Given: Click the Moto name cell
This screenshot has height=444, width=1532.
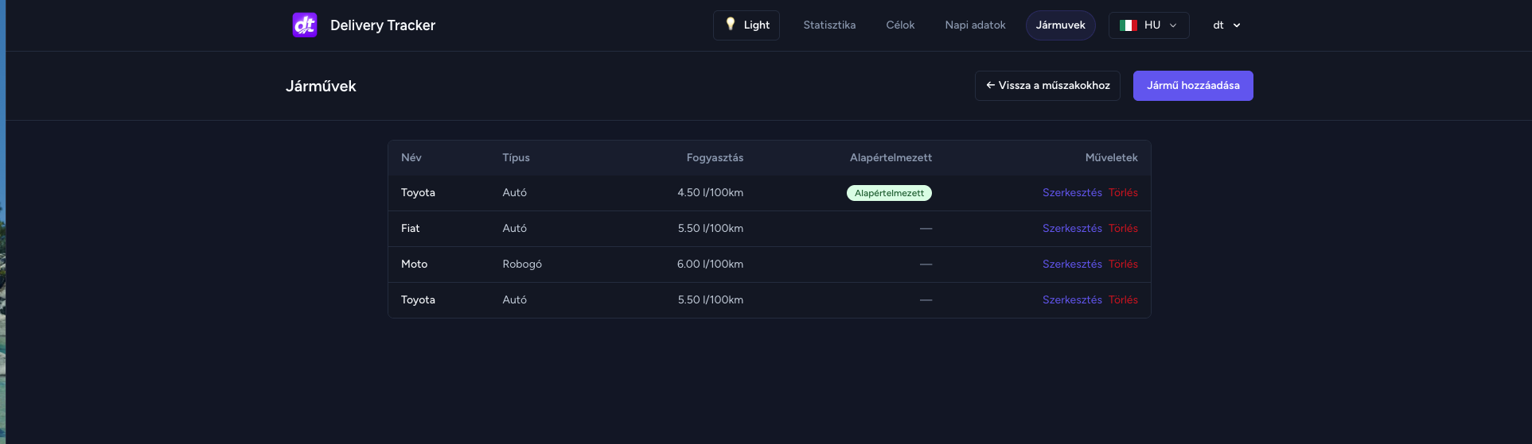Looking at the screenshot, I should tap(414, 264).
